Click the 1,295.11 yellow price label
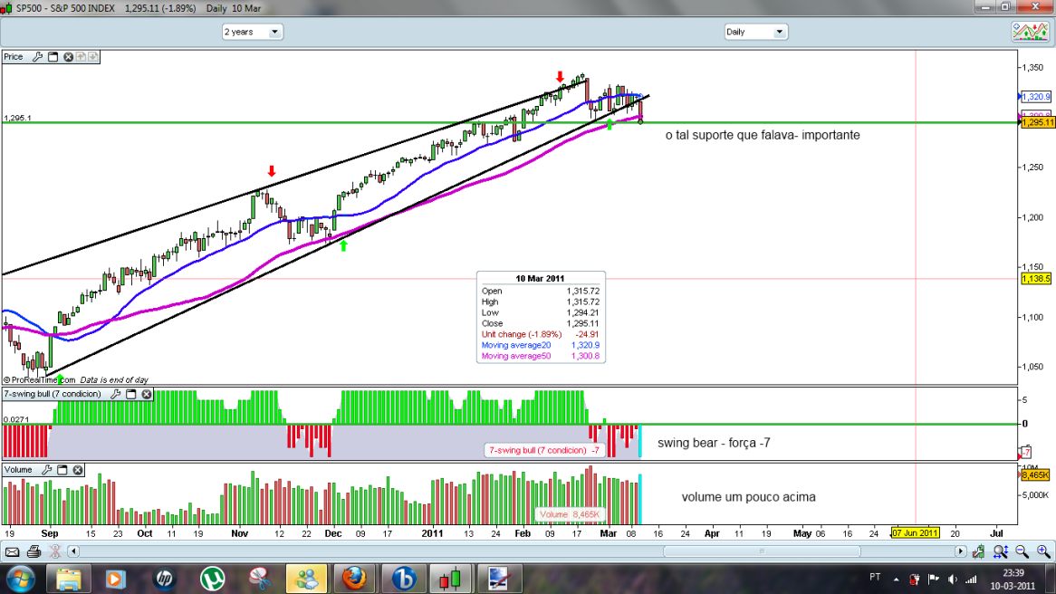Viewport: 1056px width, 594px height. [1036, 122]
